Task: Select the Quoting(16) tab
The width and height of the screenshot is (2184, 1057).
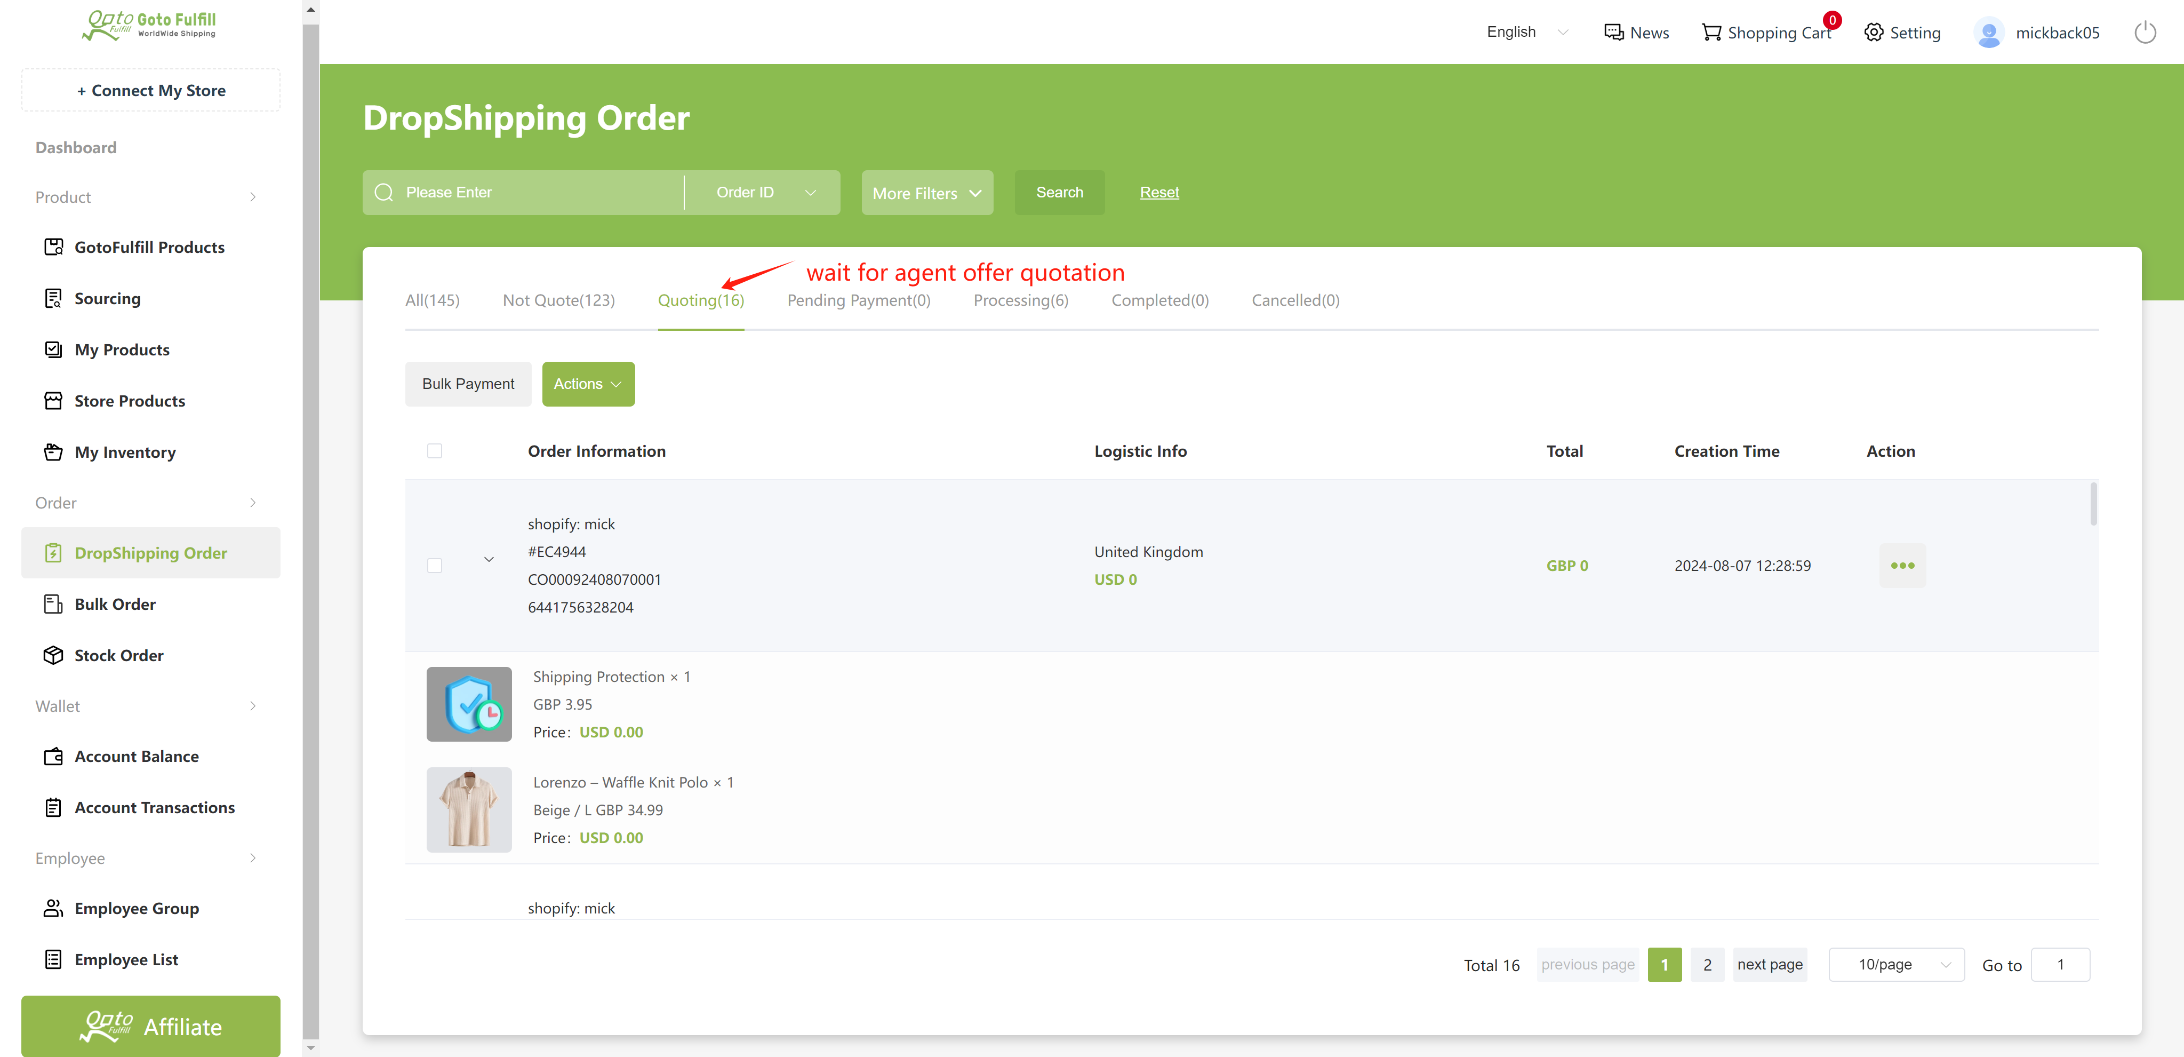Action: (700, 300)
